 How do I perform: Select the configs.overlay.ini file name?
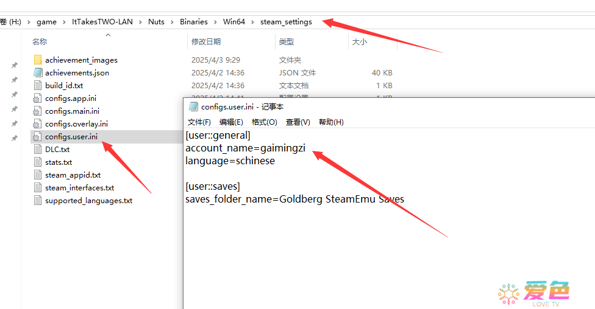(76, 124)
